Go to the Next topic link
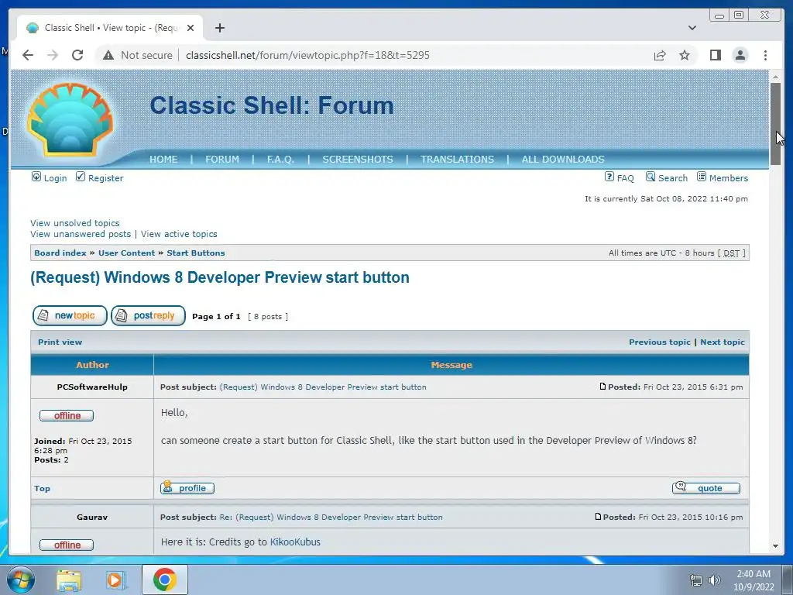The height and width of the screenshot is (595, 793). (723, 342)
